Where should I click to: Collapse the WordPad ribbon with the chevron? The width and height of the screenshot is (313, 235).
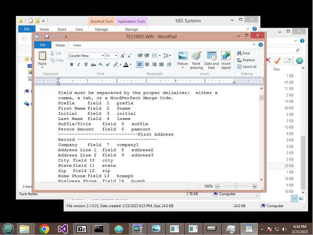[x=254, y=45]
